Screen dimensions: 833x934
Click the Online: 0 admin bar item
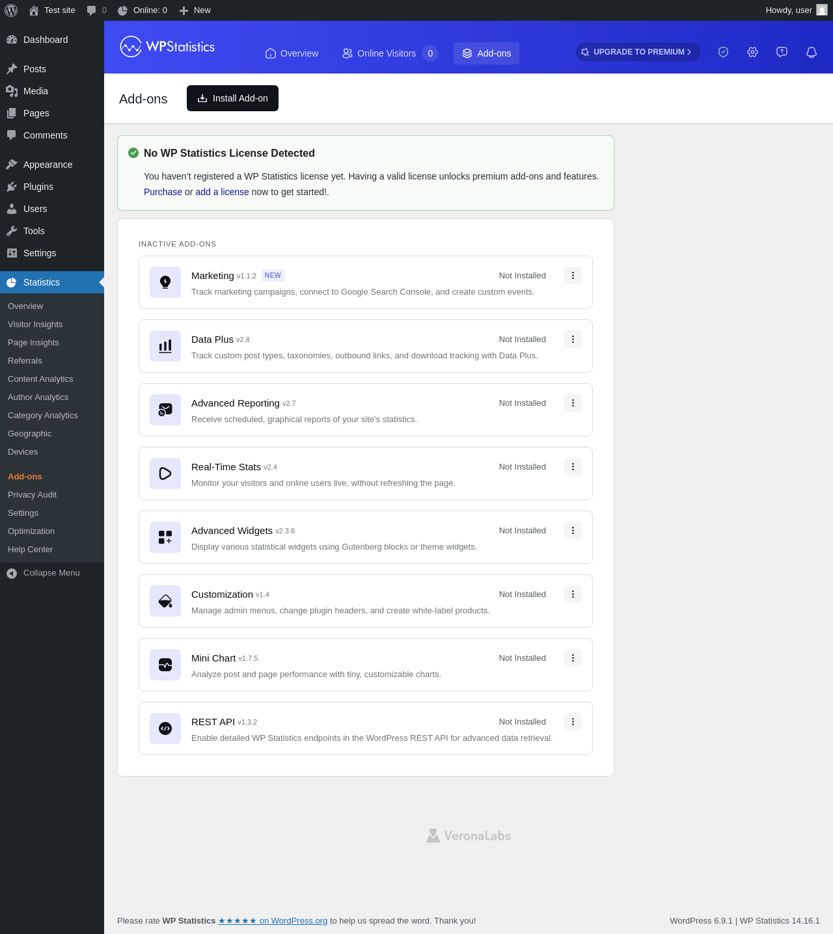(142, 10)
